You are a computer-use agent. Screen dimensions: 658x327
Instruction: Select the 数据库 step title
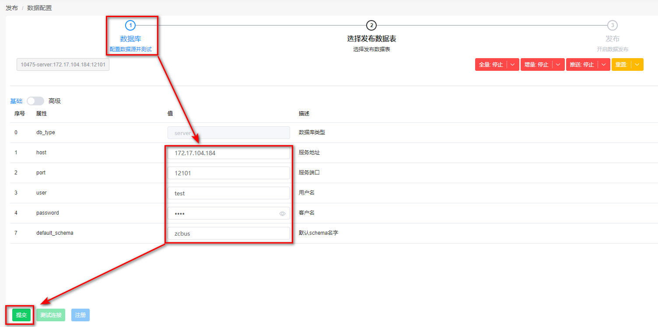pos(130,39)
